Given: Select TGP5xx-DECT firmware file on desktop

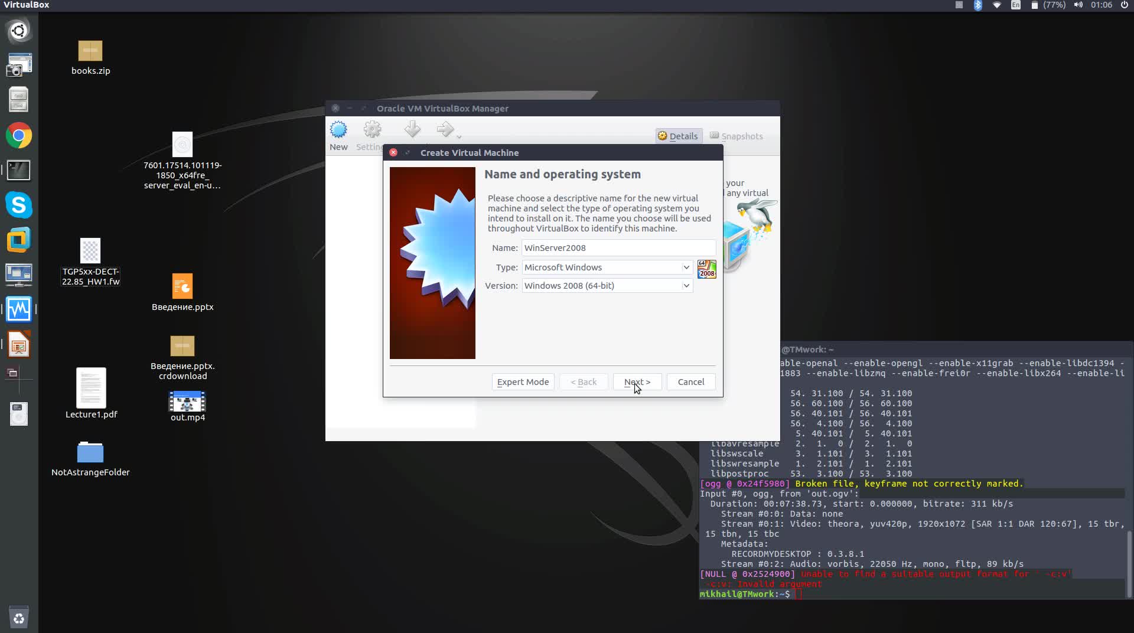Looking at the screenshot, I should (x=90, y=262).
